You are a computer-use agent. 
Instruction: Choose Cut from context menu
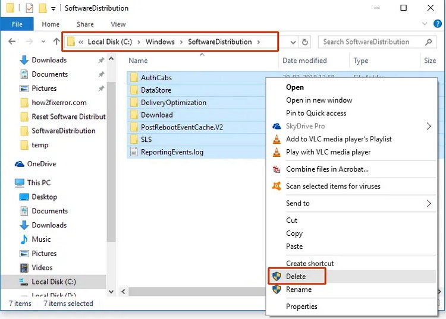[x=291, y=220]
